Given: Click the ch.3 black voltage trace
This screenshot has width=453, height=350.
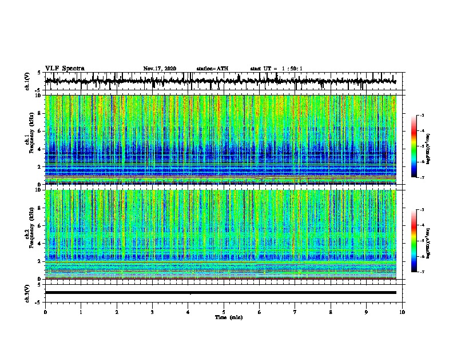Looking at the screenshot, I should pyautogui.click(x=221, y=293).
